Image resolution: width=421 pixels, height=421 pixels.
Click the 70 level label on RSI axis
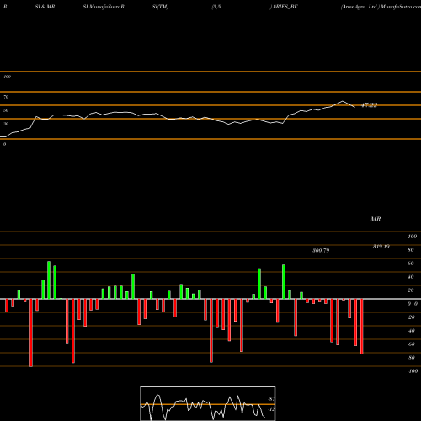[x=6, y=97]
